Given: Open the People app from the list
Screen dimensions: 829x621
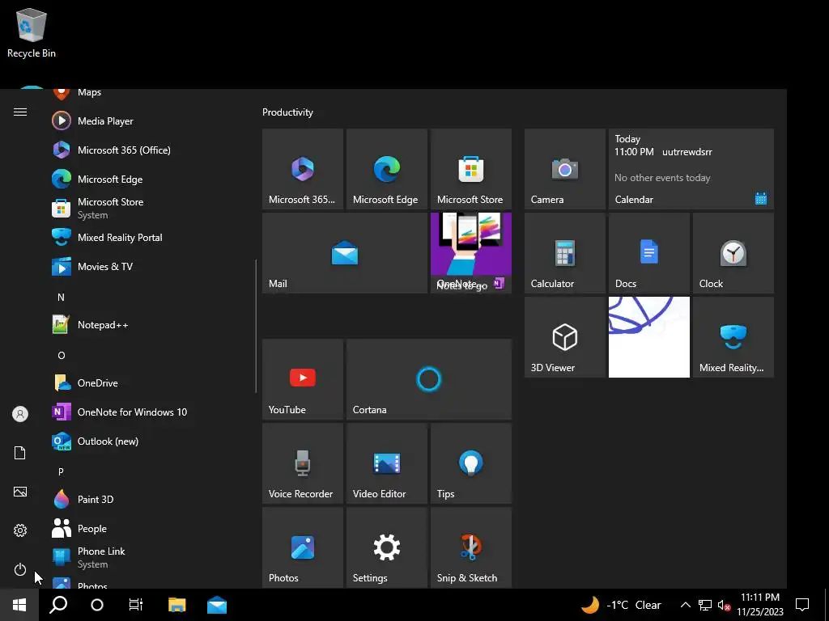Looking at the screenshot, I should click(x=148, y=528).
